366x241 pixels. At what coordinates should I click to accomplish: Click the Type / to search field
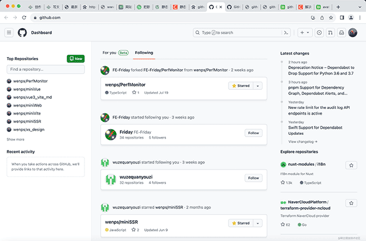238,33
